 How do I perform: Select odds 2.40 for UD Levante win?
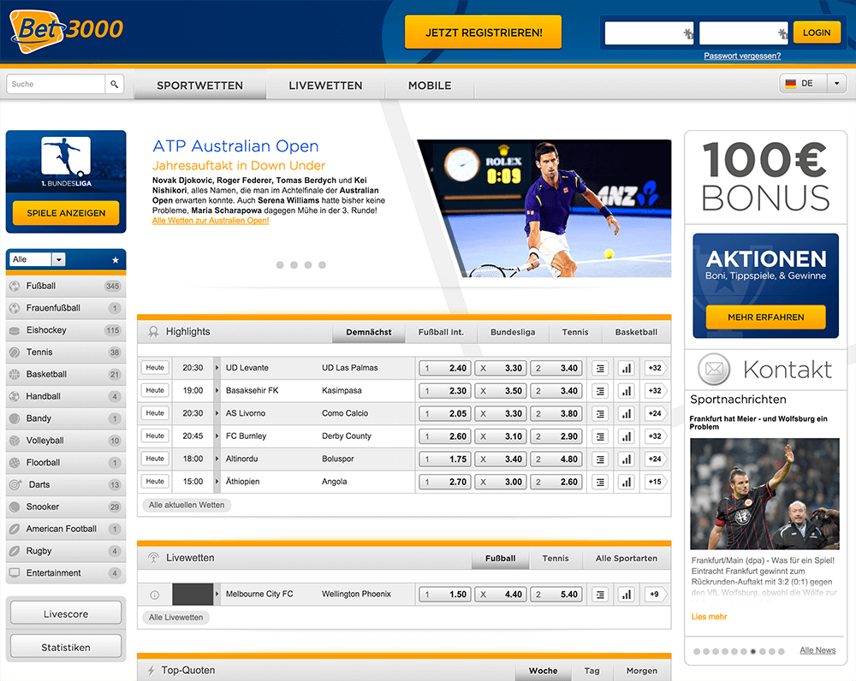pos(445,369)
